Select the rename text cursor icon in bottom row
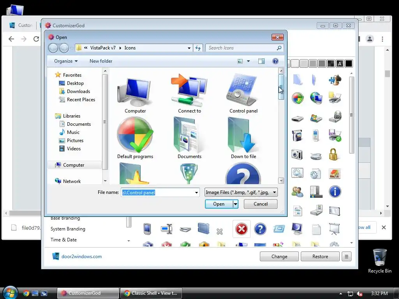The image size is (399, 299). point(167,229)
